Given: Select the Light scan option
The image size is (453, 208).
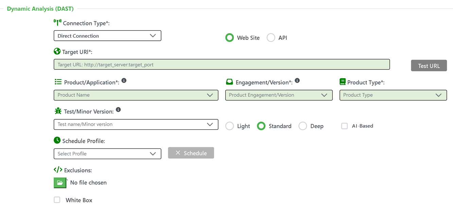Looking at the screenshot, I should click(230, 126).
